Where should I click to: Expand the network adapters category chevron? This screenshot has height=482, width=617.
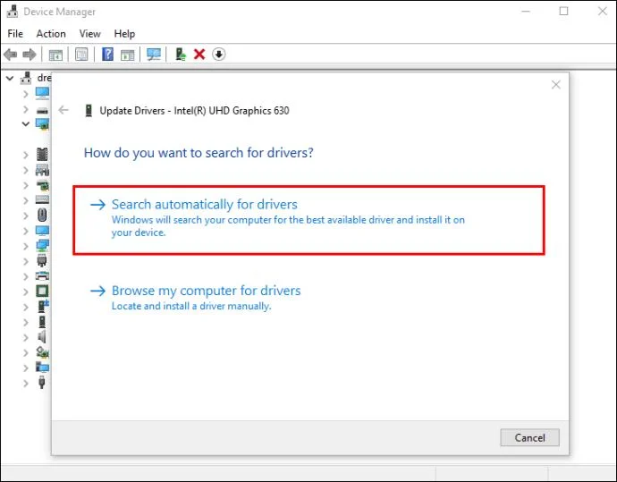click(x=26, y=246)
